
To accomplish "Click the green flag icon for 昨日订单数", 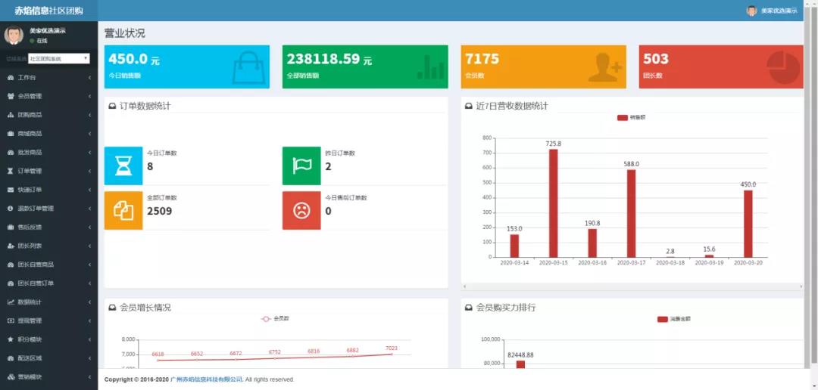I will [x=301, y=166].
